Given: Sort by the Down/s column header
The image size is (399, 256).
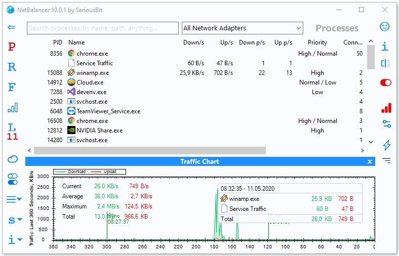Looking at the screenshot, I should point(193,42).
